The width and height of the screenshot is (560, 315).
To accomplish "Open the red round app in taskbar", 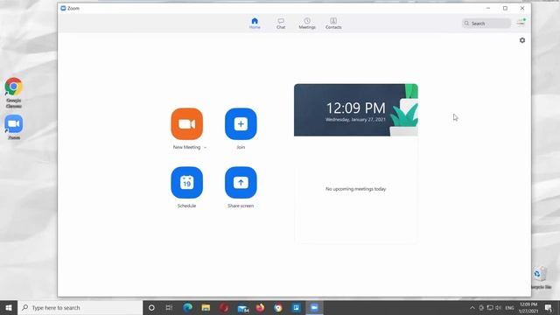I will [x=224, y=307].
